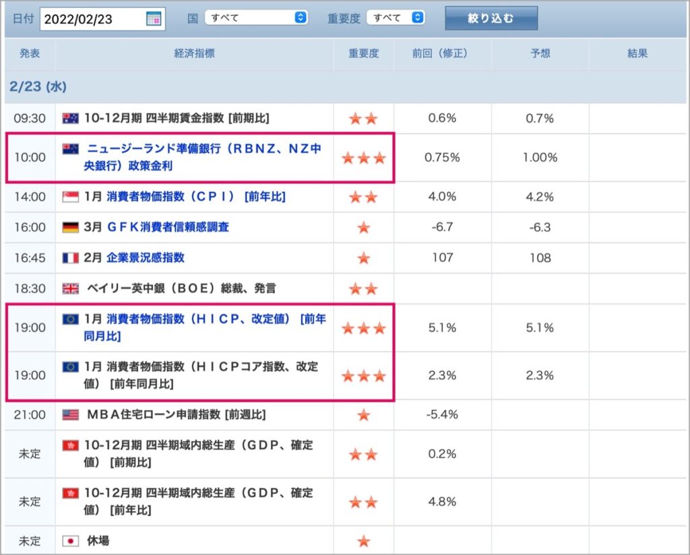Click the 発表 column header
Screen dimensions: 690x555
click(30, 54)
